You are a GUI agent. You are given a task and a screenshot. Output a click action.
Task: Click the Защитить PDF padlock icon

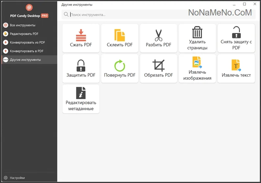click(81, 65)
